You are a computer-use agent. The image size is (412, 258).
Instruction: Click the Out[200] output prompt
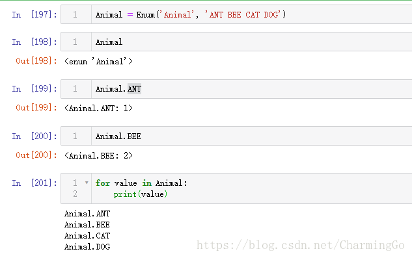click(x=36, y=155)
